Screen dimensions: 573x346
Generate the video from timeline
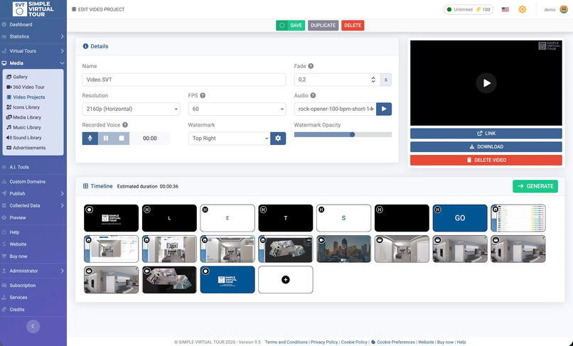[x=535, y=186]
